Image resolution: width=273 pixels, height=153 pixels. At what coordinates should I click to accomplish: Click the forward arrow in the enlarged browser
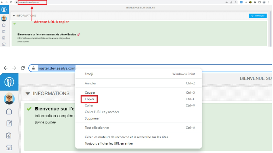pos(14,68)
